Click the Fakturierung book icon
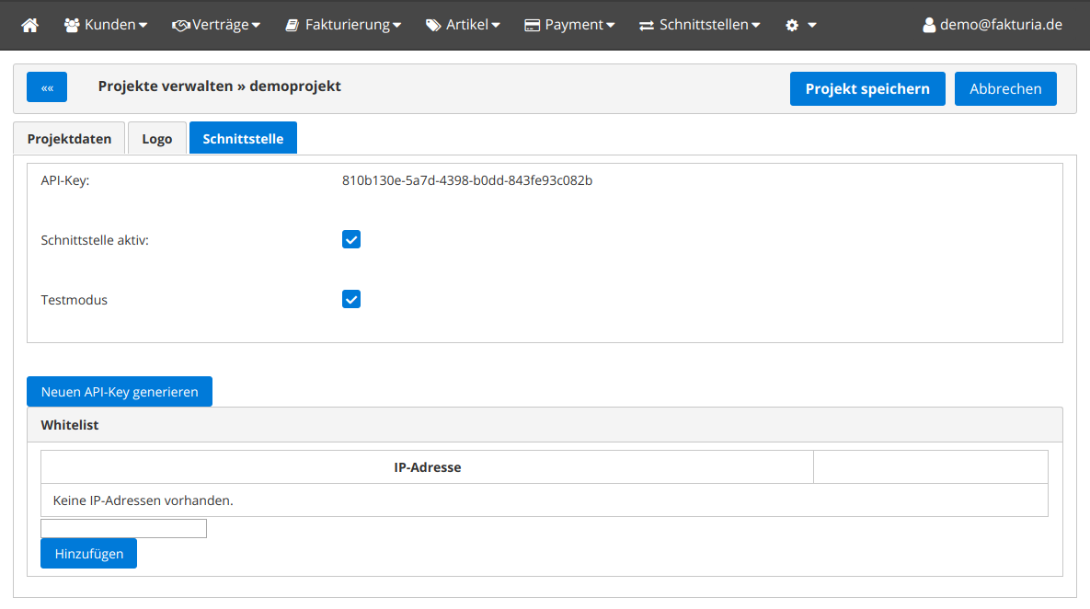The width and height of the screenshot is (1090, 609). (292, 25)
